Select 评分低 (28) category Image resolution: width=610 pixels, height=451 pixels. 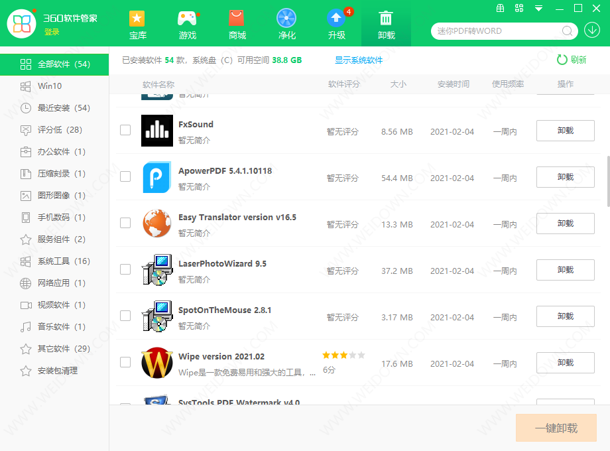pos(54,129)
